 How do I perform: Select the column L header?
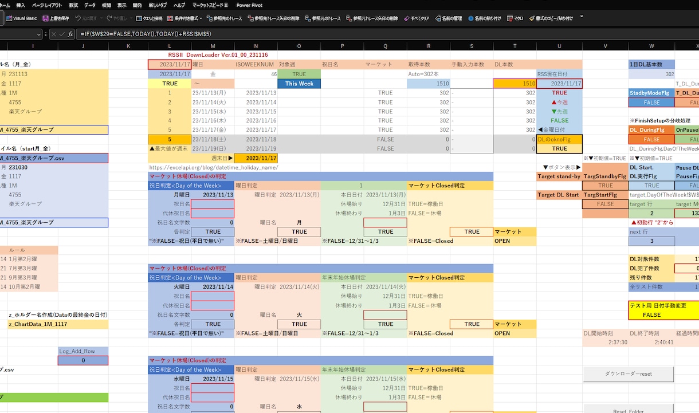[170, 46]
